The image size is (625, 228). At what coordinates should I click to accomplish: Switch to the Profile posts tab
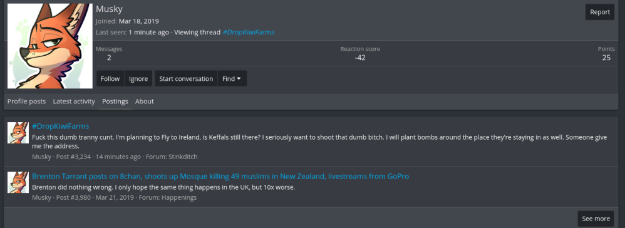[26, 101]
